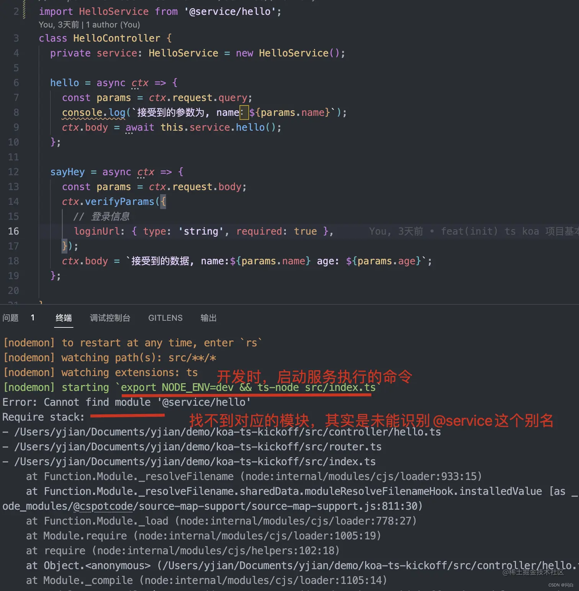The image size is (579, 591).
Task: Click the 'Require stack:' terminal line
Action: pyautogui.click(x=43, y=417)
